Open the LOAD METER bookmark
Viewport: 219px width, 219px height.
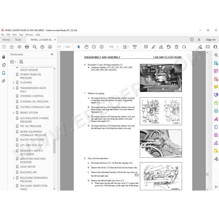tap(28, 167)
